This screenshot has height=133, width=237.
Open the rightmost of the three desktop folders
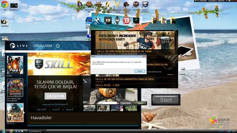pos(173,21)
